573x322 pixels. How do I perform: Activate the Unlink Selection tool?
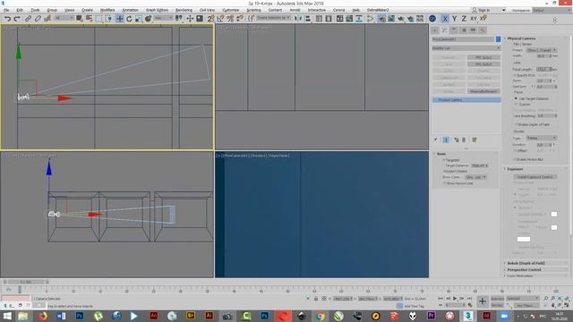(38, 19)
